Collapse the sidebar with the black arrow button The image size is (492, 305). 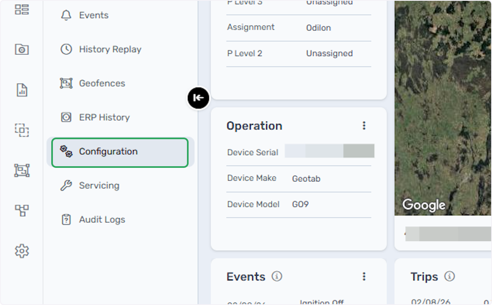198,98
